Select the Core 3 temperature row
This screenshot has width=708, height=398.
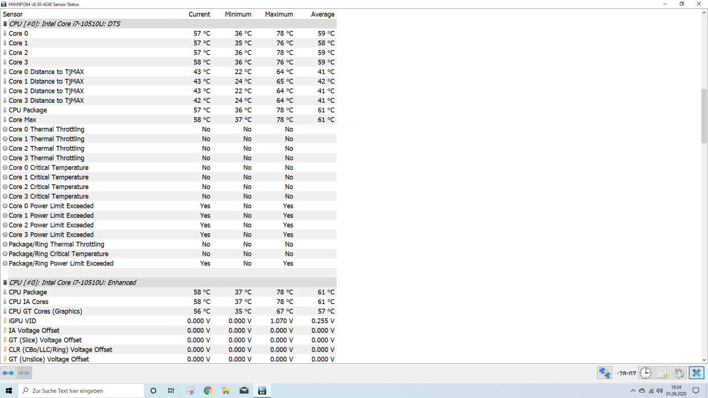click(168, 62)
